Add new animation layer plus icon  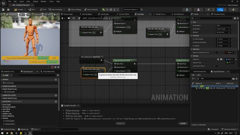[56, 95]
